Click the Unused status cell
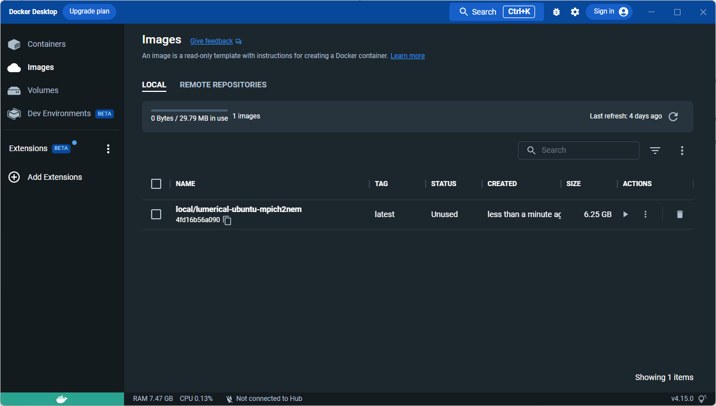 click(x=444, y=214)
